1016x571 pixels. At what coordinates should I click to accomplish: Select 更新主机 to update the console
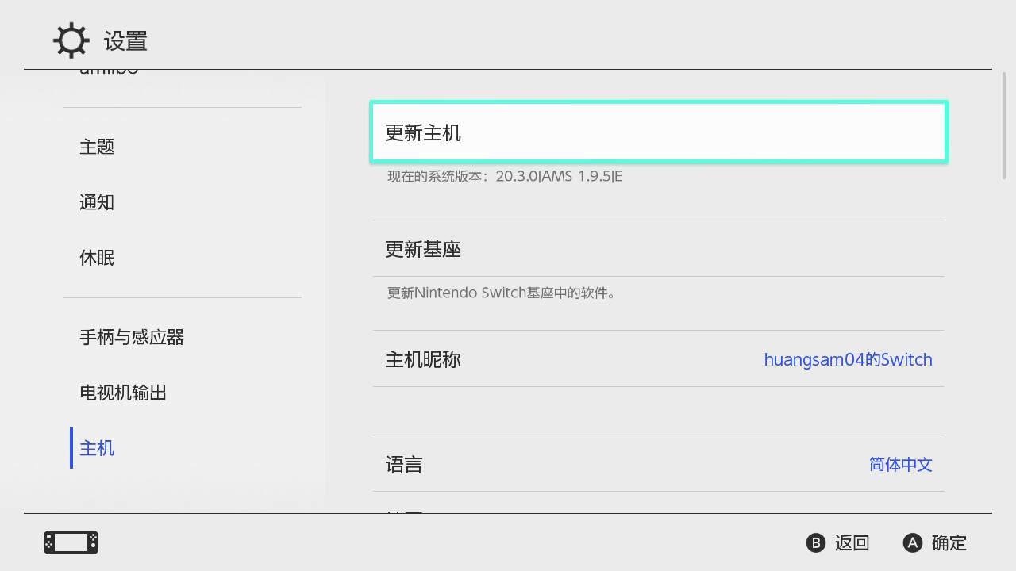point(659,132)
